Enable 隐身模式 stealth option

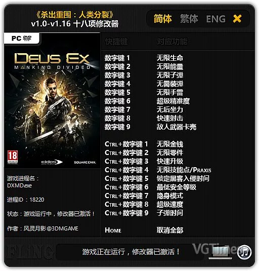click(x=170, y=196)
